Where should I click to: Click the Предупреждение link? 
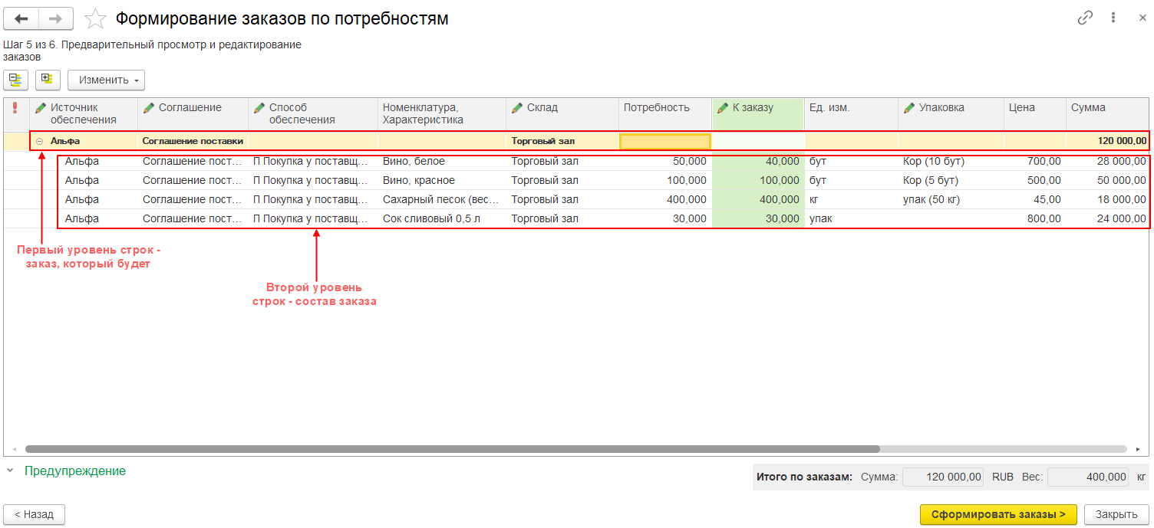75,471
